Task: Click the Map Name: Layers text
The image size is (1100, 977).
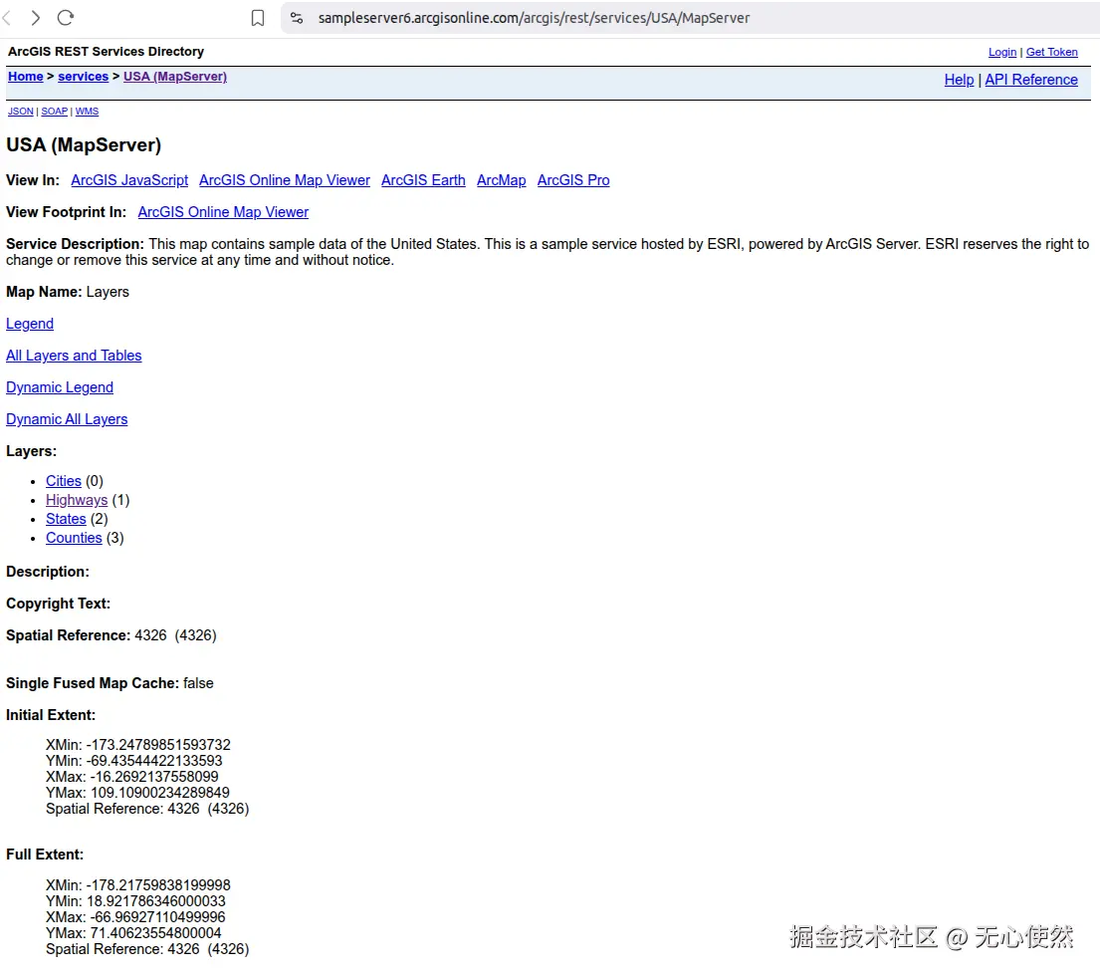Action: click(68, 292)
